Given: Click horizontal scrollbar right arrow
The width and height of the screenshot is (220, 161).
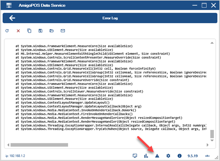Looking at the screenshot, I should pos(208,145).
